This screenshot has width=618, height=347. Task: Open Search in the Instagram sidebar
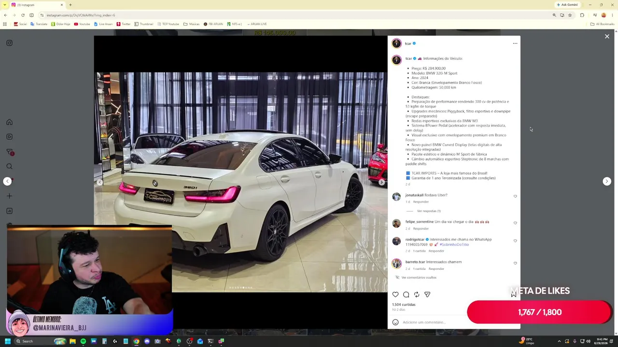(9, 167)
